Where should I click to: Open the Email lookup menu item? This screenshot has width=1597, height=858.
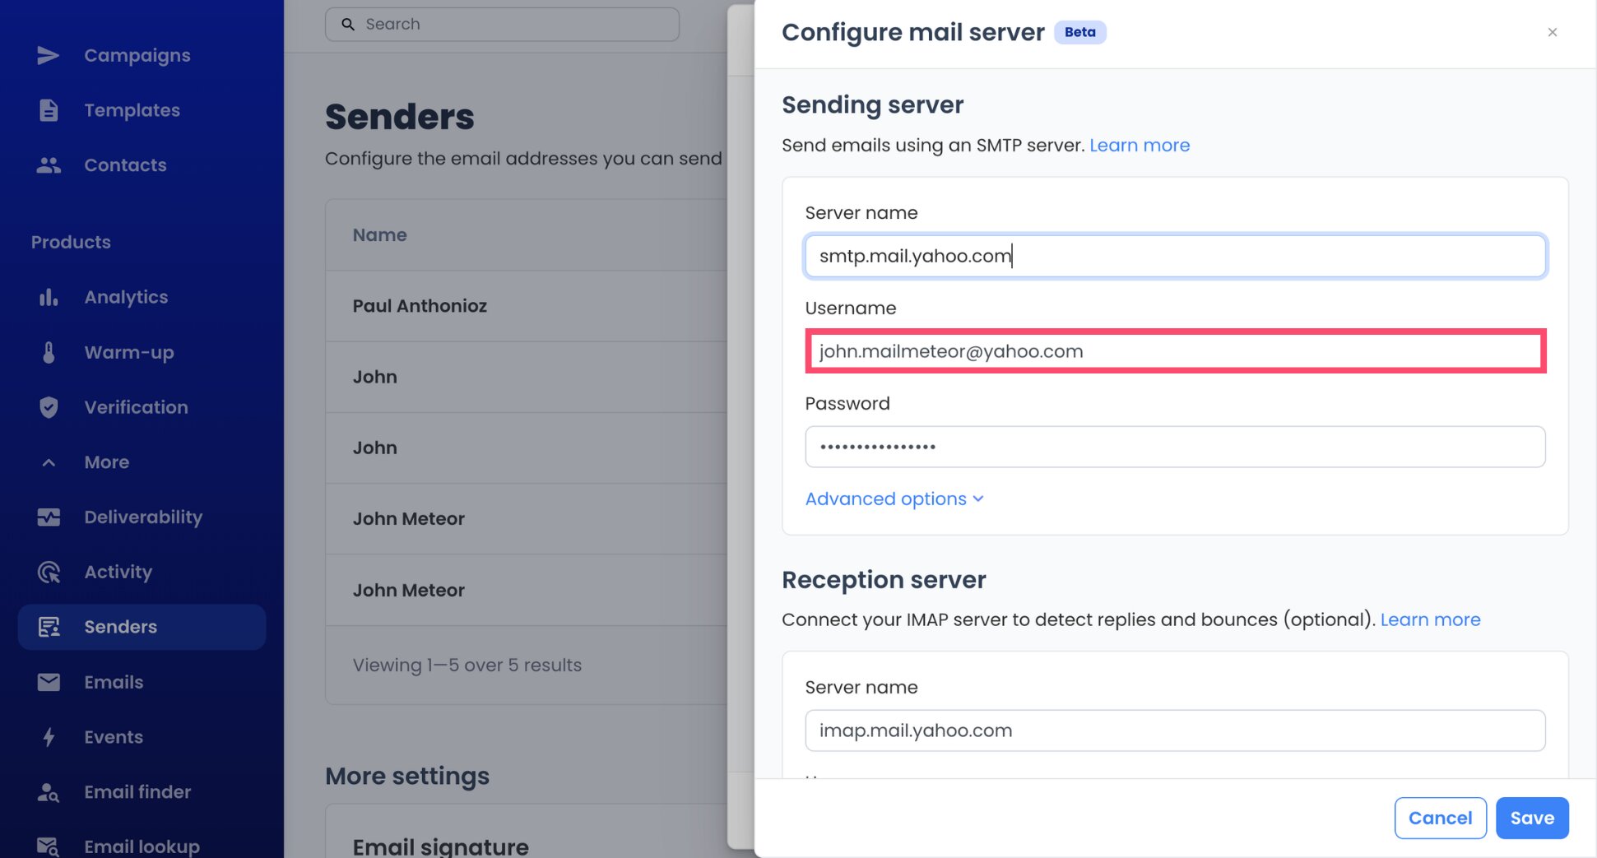(142, 846)
